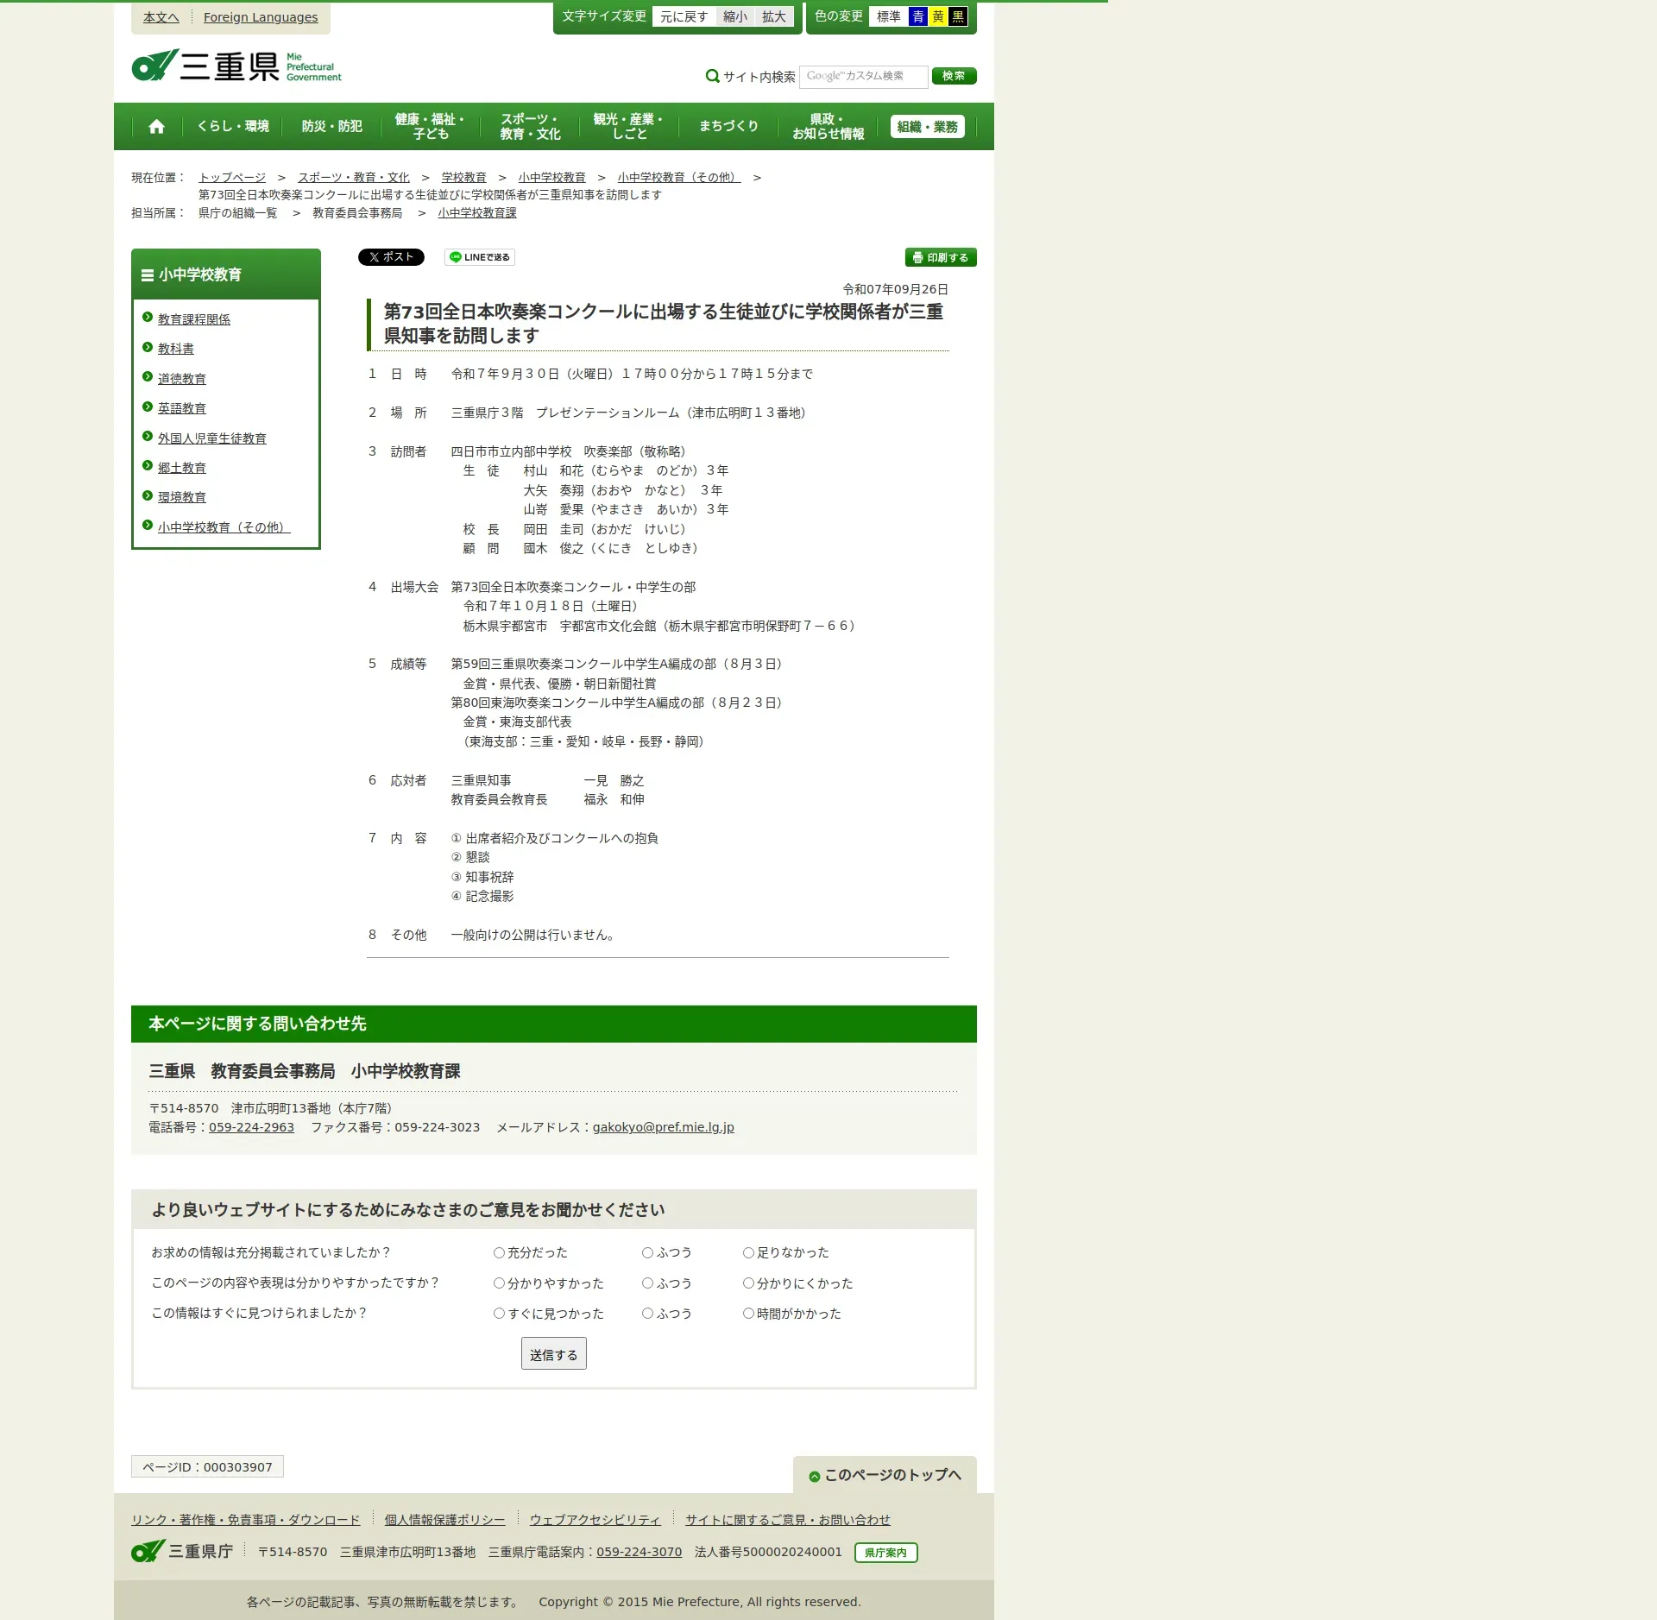Viewport: 1657px width, 1620px height.
Task: Click the footer Mie prefectural office logo
Action: tap(182, 1551)
